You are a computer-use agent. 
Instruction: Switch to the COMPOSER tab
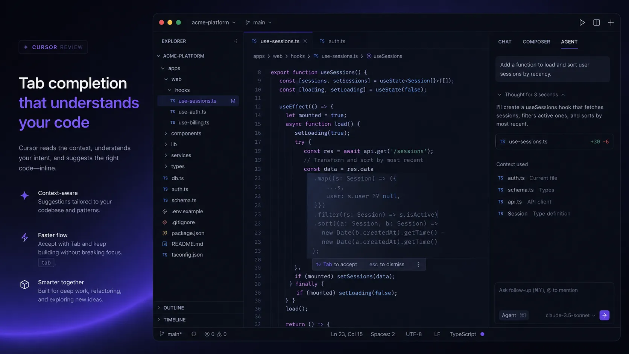(536, 42)
